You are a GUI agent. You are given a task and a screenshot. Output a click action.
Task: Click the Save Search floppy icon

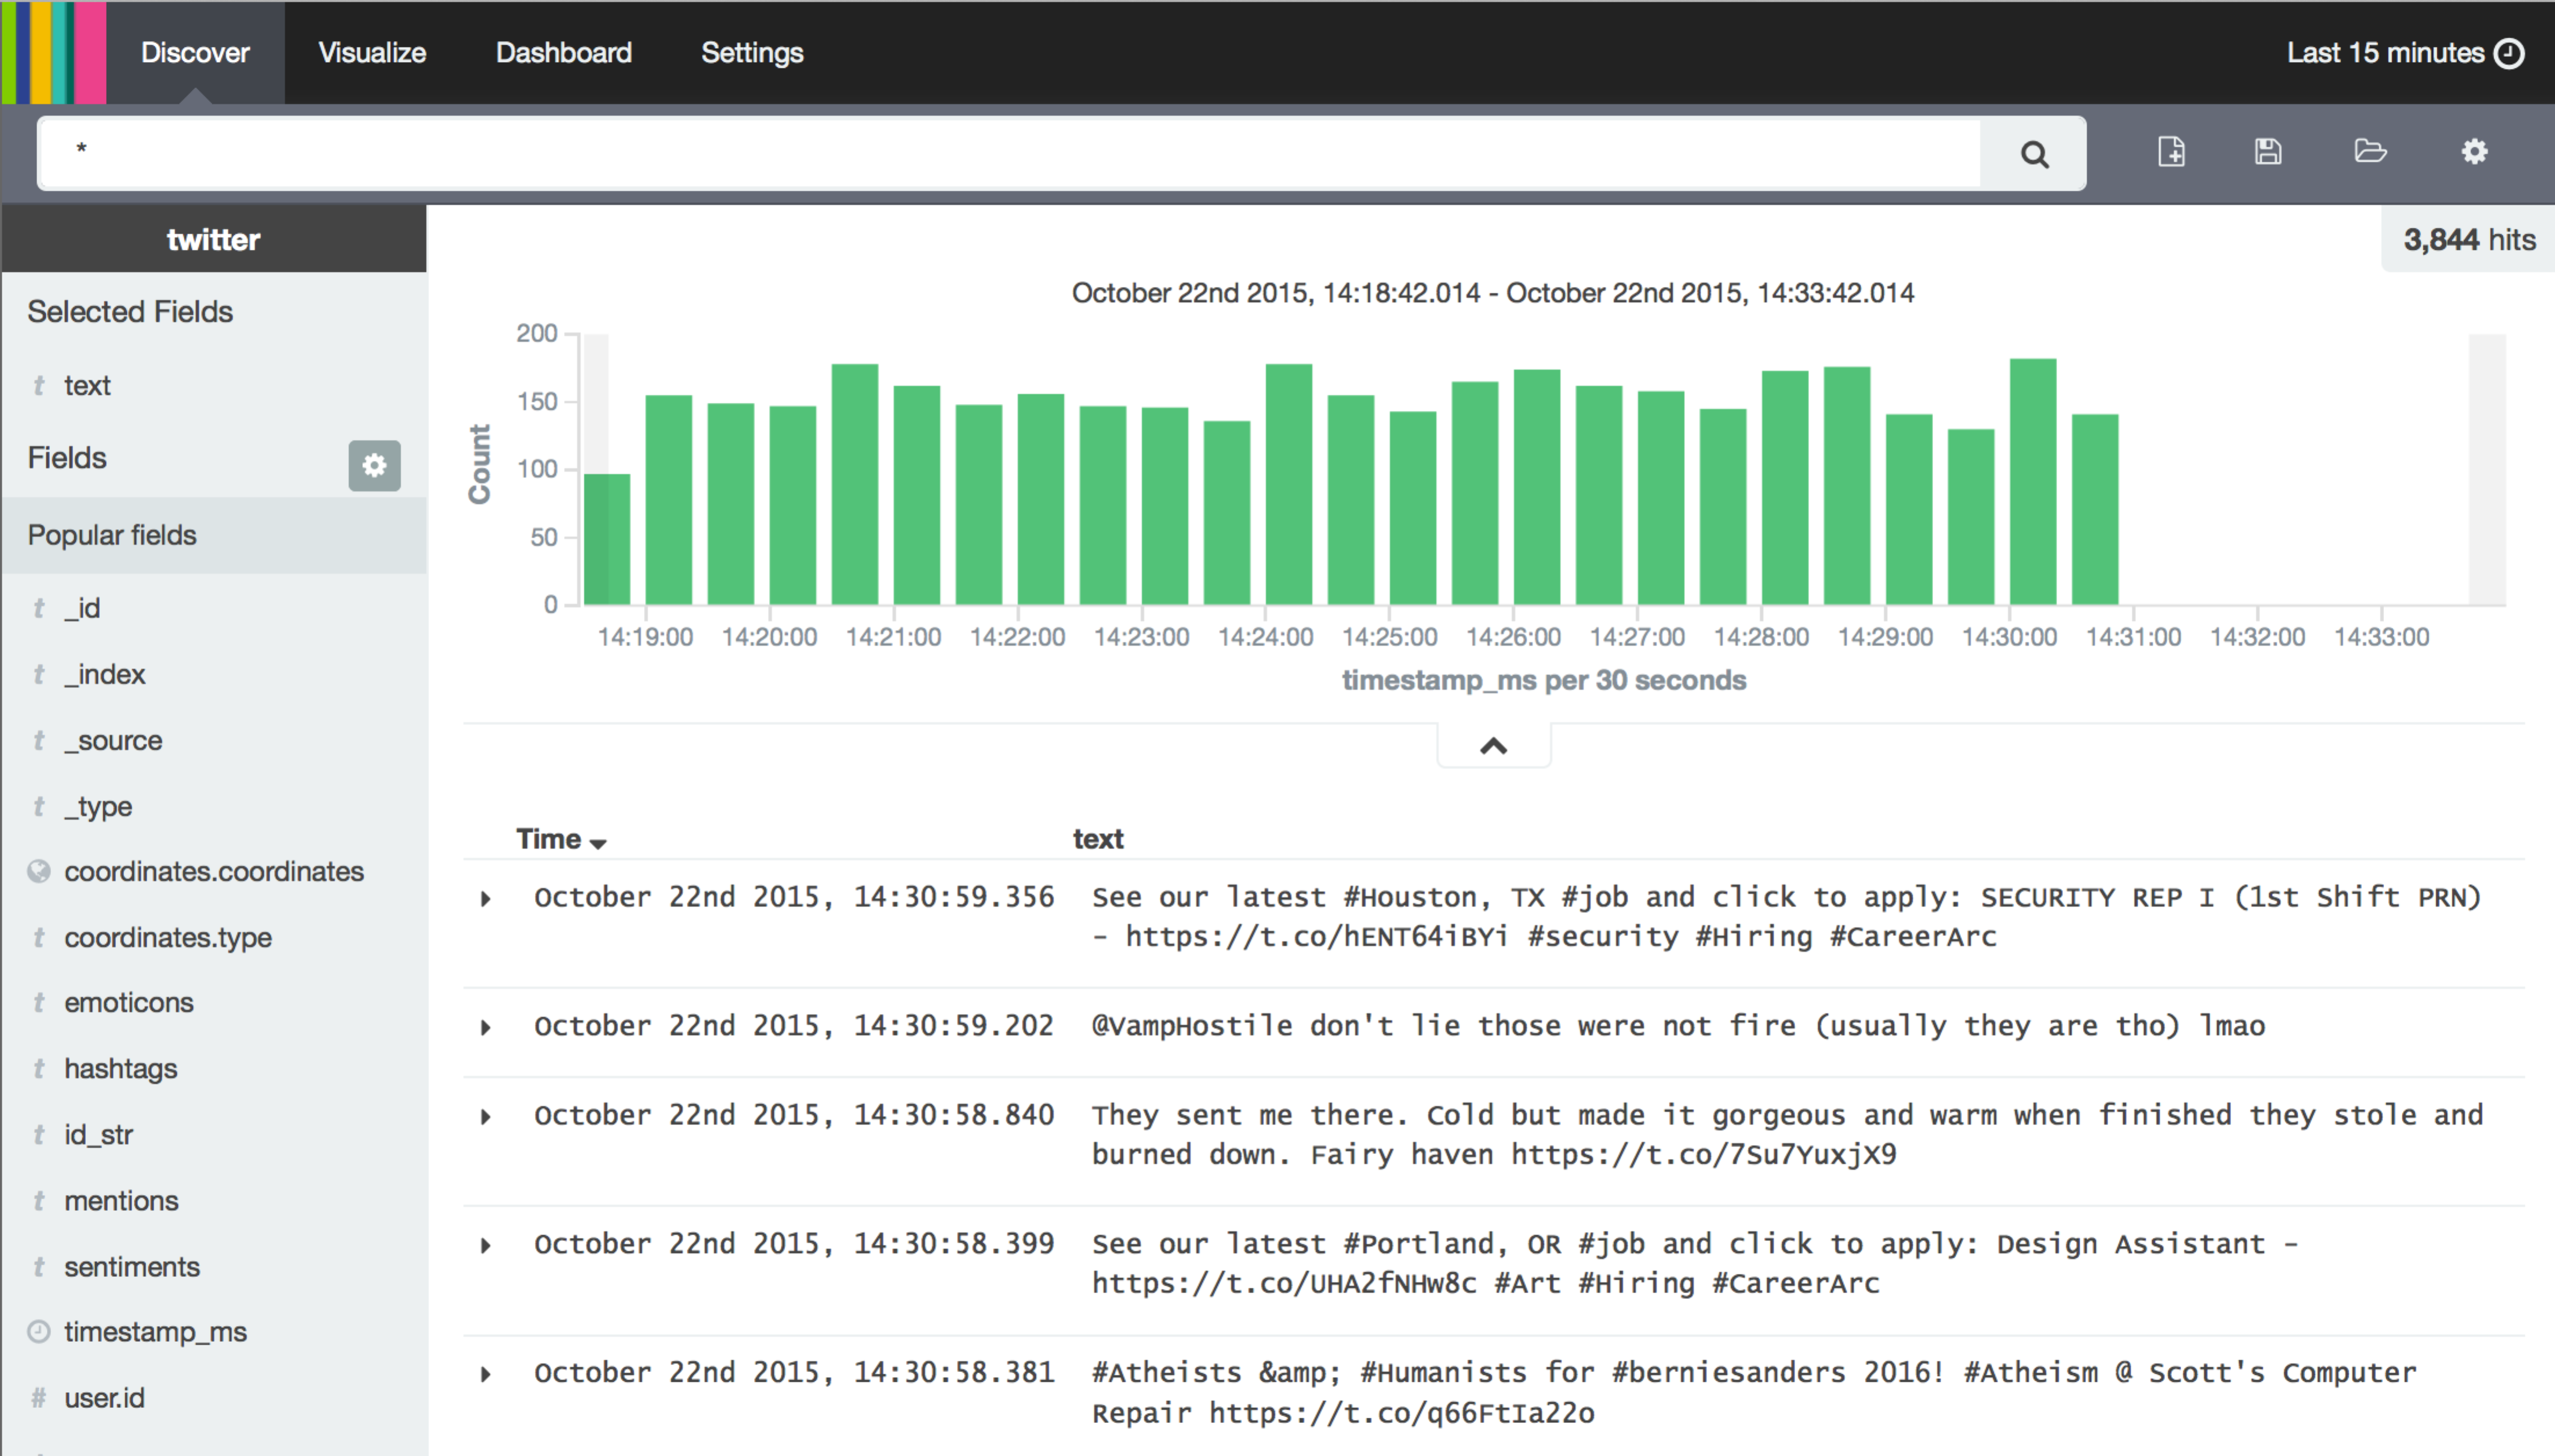pyautogui.click(x=2268, y=152)
